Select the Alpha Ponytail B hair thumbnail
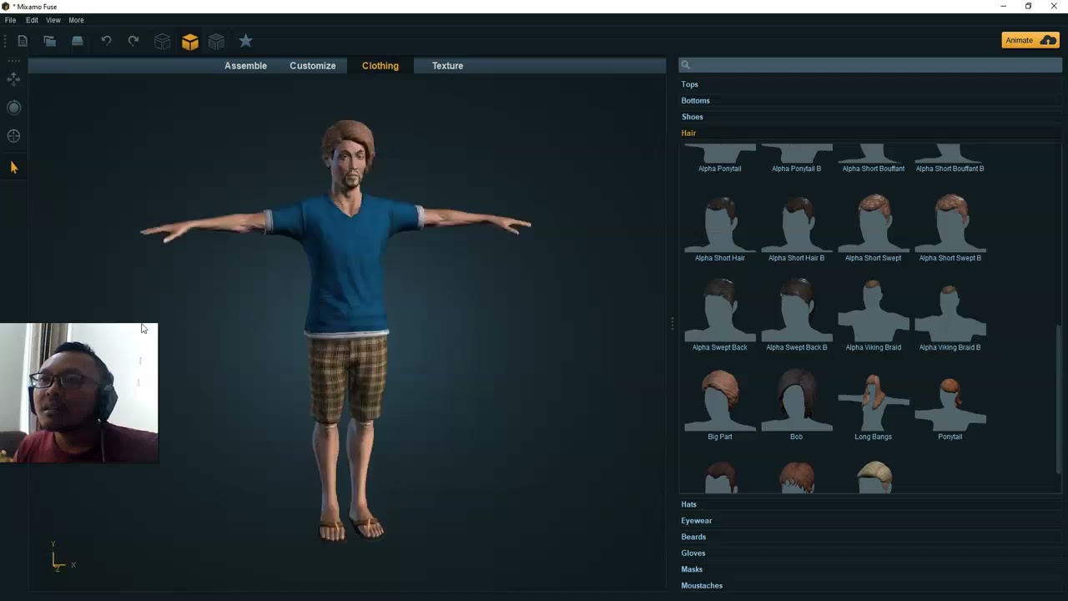The image size is (1068, 601). click(x=796, y=154)
